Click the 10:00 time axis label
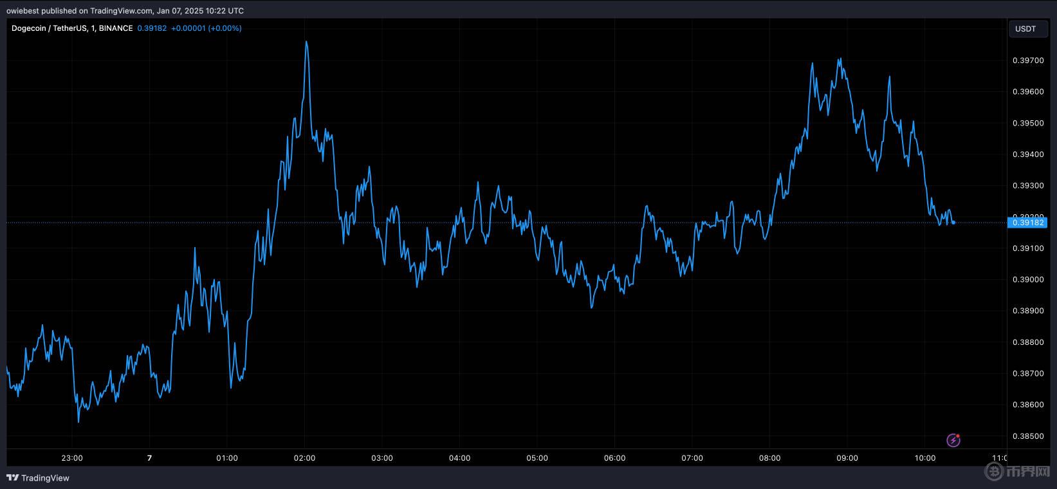The height and width of the screenshot is (489, 1057). tap(924, 458)
